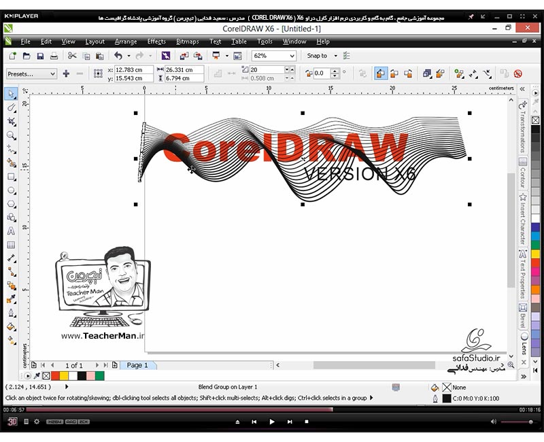544x442 pixels.
Task: Choose the Color Eyedropper tool
Action: (11, 299)
